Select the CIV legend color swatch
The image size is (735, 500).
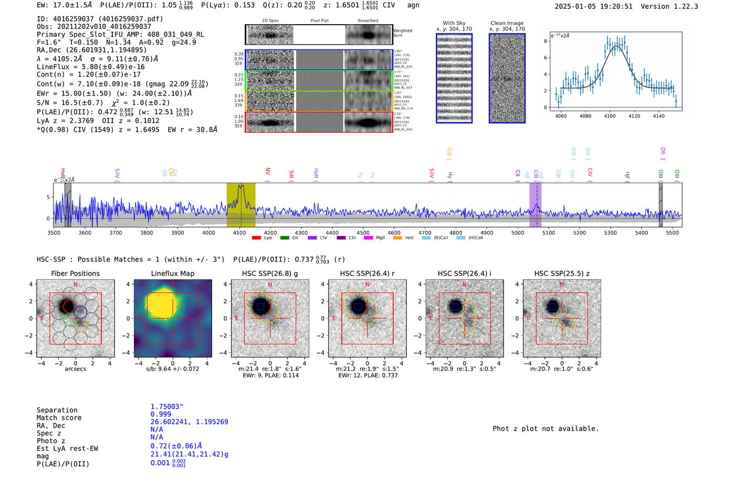click(x=312, y=238)
